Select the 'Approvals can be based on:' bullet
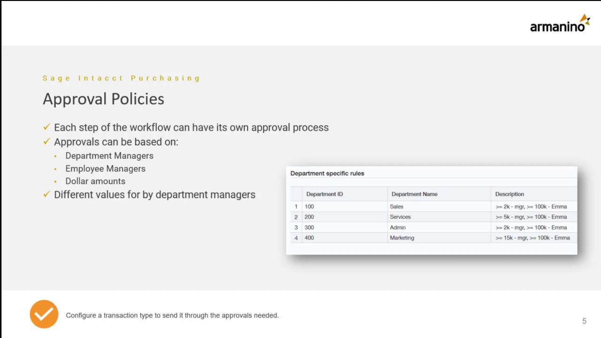This screenshot has width=601, height=338. coord(116,142)
